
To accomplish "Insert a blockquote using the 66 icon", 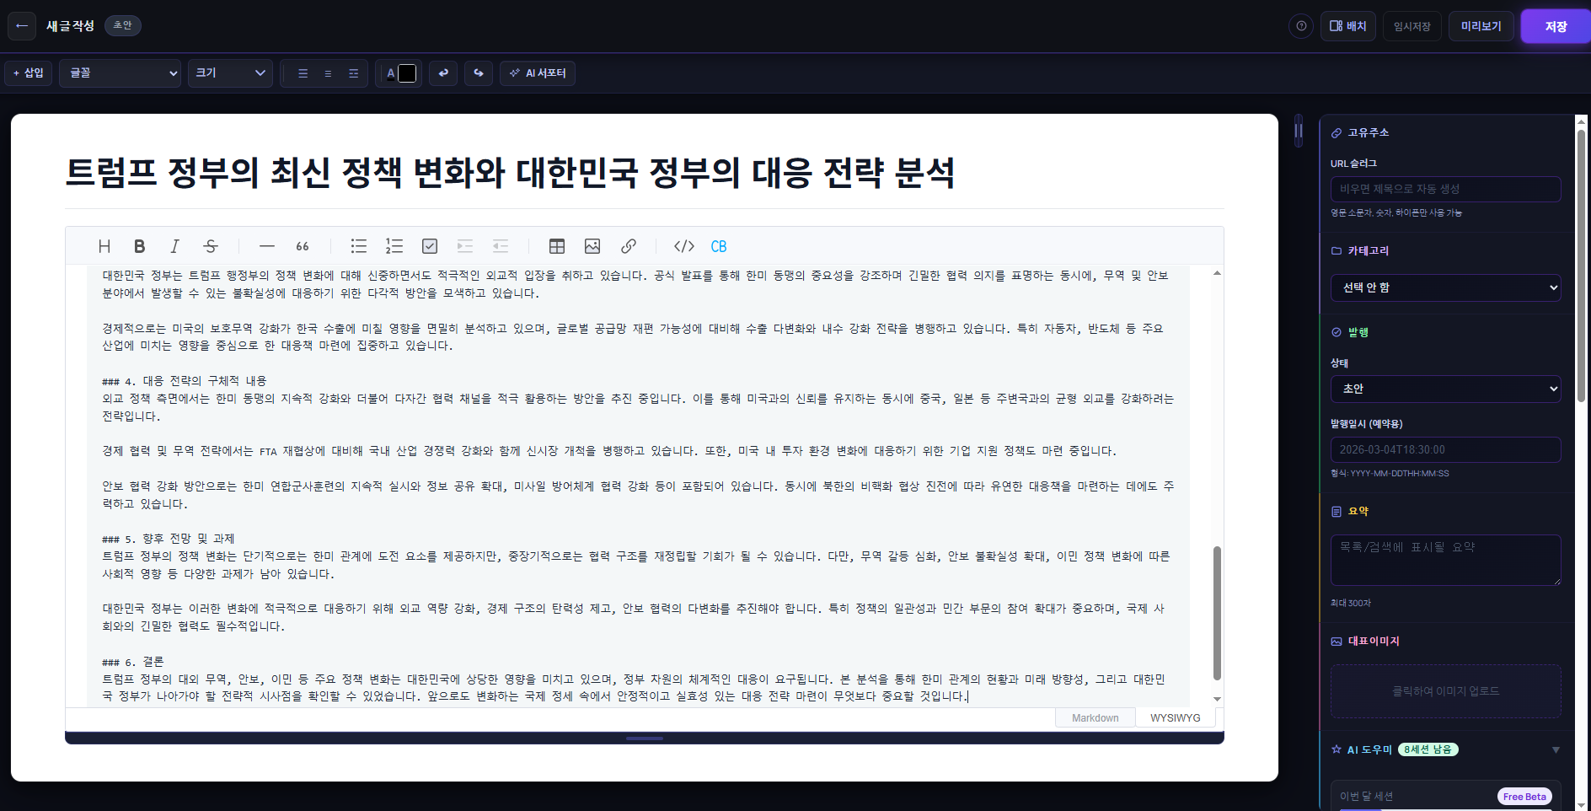I will (x=302, y=246).
